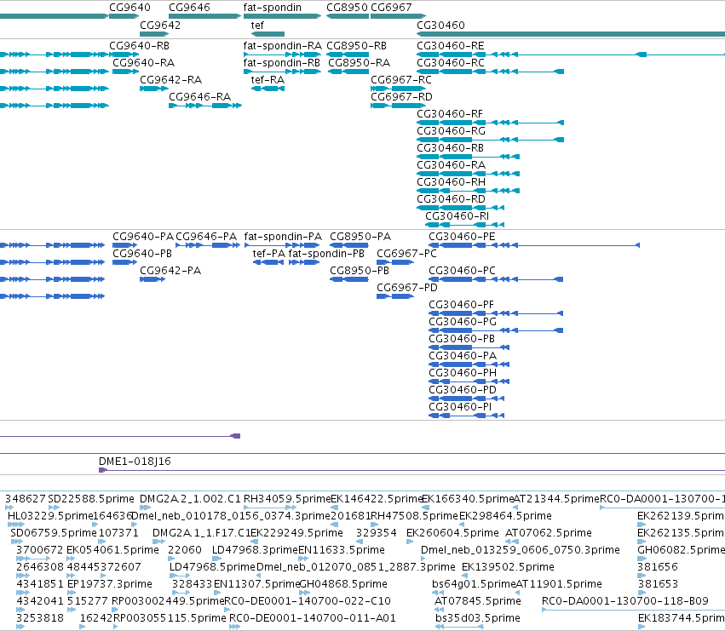The image size is (725, 631).
Task: Select the CG9646 gene glyph
Action: pos(204,17)
